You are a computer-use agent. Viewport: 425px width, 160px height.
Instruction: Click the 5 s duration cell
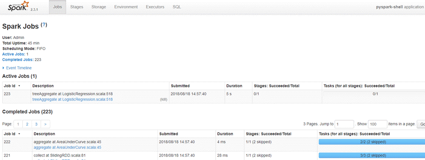[x=239, y=96]
